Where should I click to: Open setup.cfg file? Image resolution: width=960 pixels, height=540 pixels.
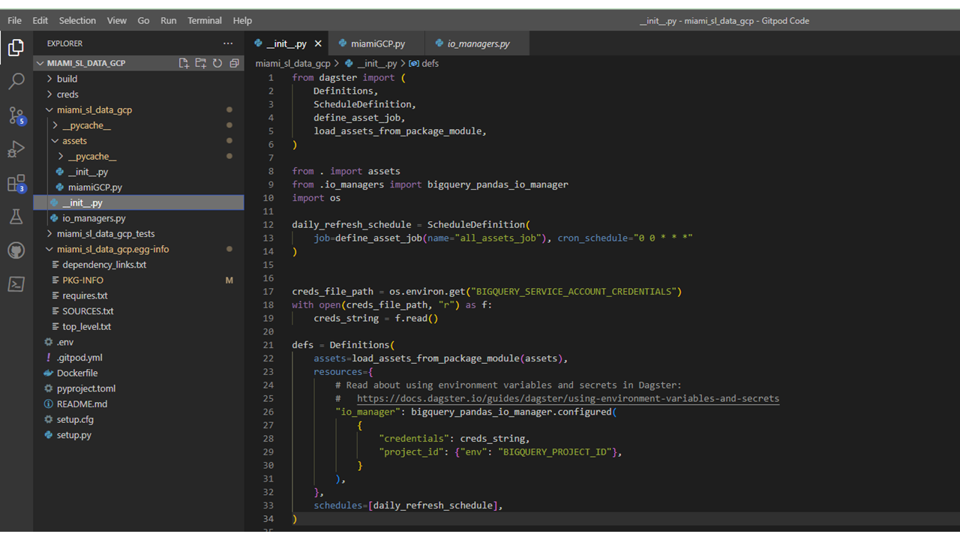point(139,420)
